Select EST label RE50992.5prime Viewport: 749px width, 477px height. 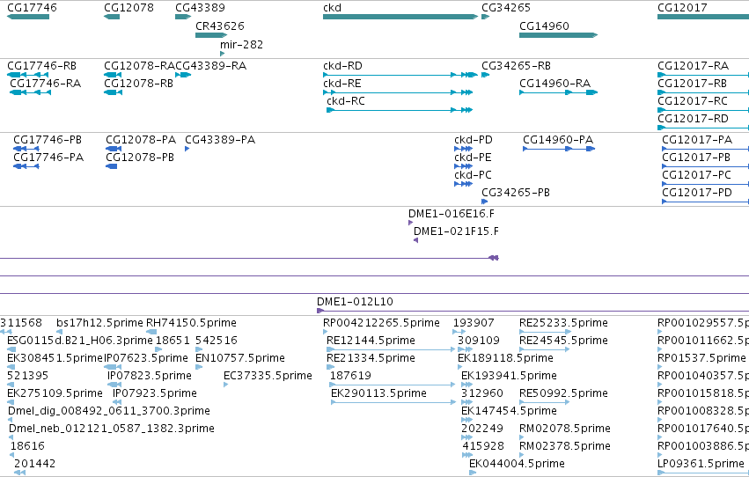click(x=563, y=393)
